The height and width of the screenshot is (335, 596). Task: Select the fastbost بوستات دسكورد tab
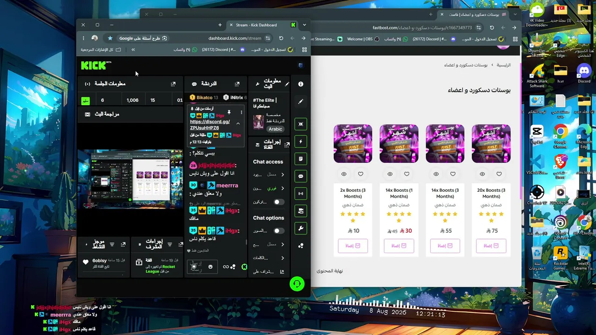[x=473, y=14]
